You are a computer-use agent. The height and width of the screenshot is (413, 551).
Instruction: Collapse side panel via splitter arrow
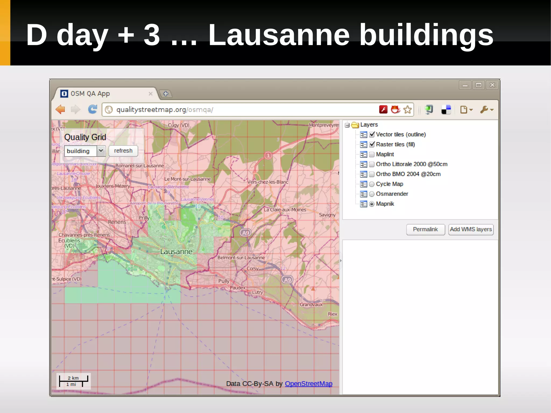(341, 260)
